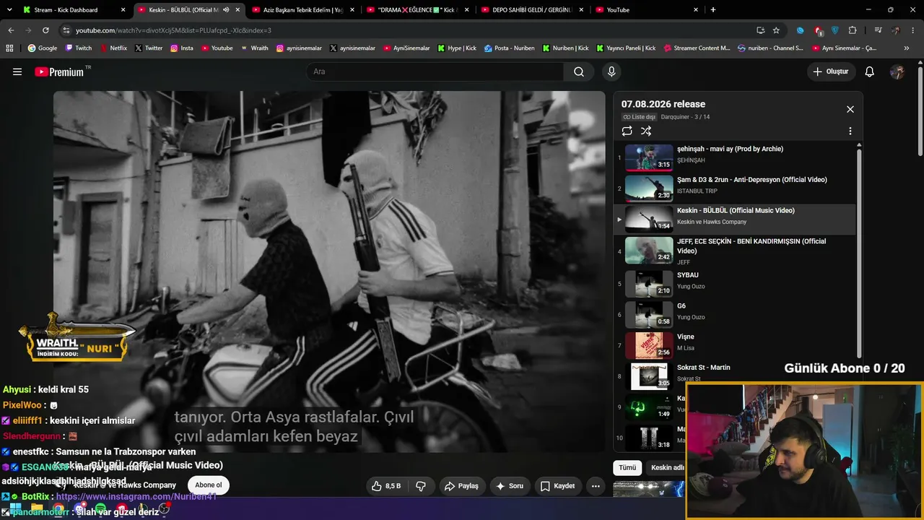The height and width of the screenshot is (520, 924).
Task: Dislike the Keskin - BÜLBÜL video
Action: (x=421, y=486)
